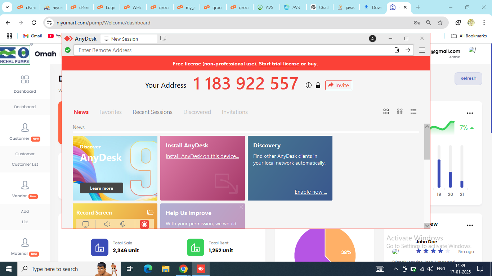Click the Invite button
This screenshot has height=276, width=492.
pyautogui.click(x=338, y=85)
